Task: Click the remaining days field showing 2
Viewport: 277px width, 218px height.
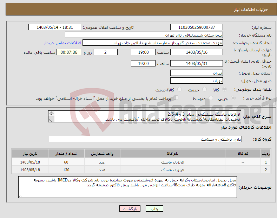Action: [x=105, y=52]
